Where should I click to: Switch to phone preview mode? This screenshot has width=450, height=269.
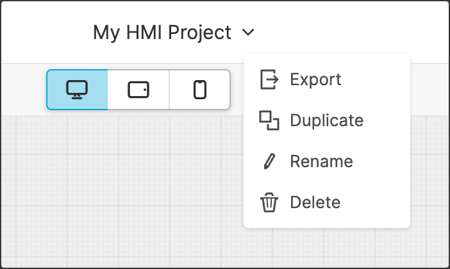tap(200, 90)
